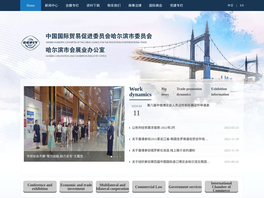Open notice 关于邀请参加俄罗斯化妆品 线上推介会的通知
Image resolution: width=264 pixels, height=198 pixels.
164,150
